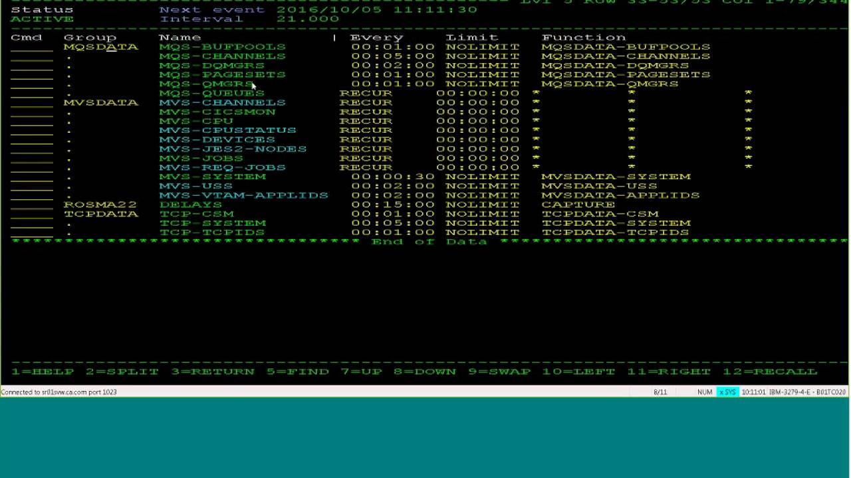
Task: Click the 11=RIGHT function key label
Action: coord(669,372)
